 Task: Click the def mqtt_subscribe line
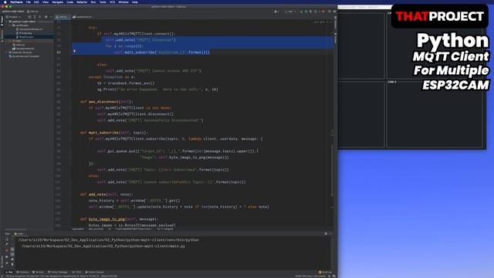[113, 133]
